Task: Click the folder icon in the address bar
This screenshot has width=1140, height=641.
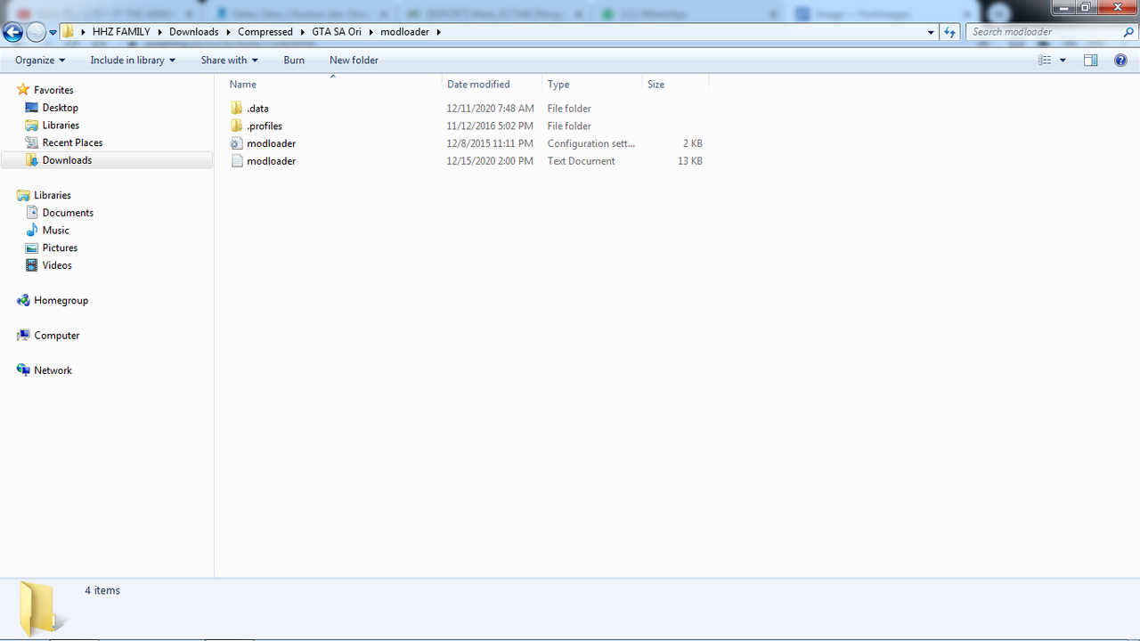Action: (x=68, y=32)
